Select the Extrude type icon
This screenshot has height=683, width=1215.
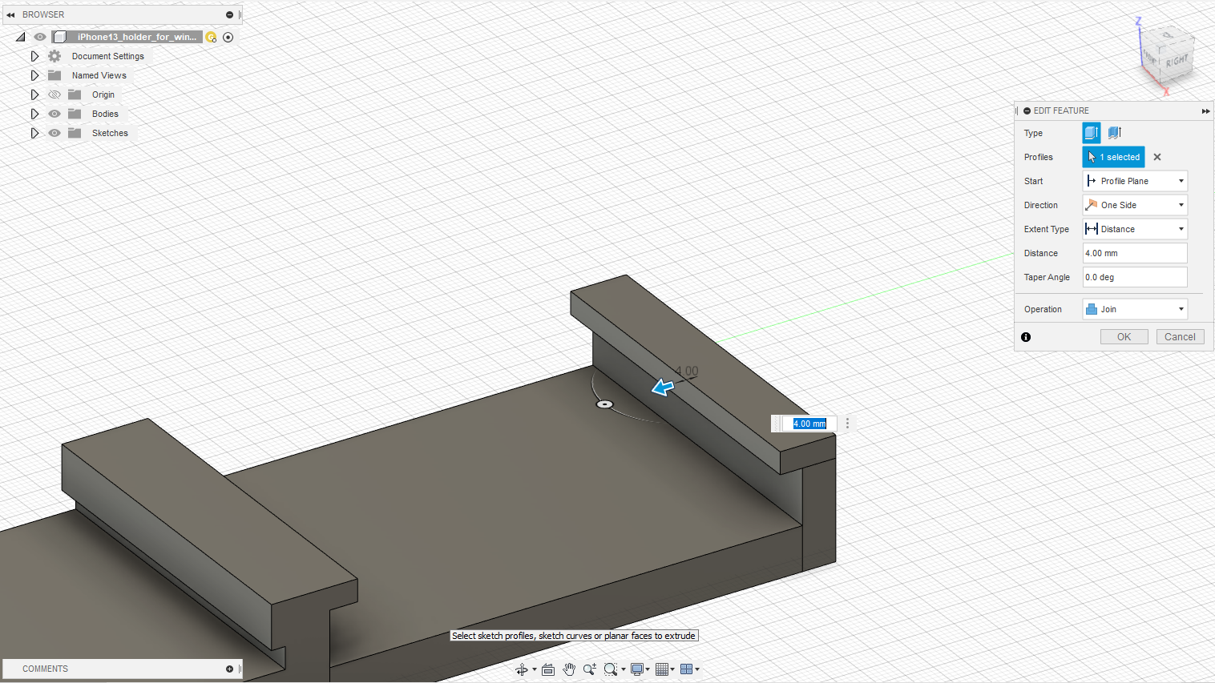(x=1092, y=133)
